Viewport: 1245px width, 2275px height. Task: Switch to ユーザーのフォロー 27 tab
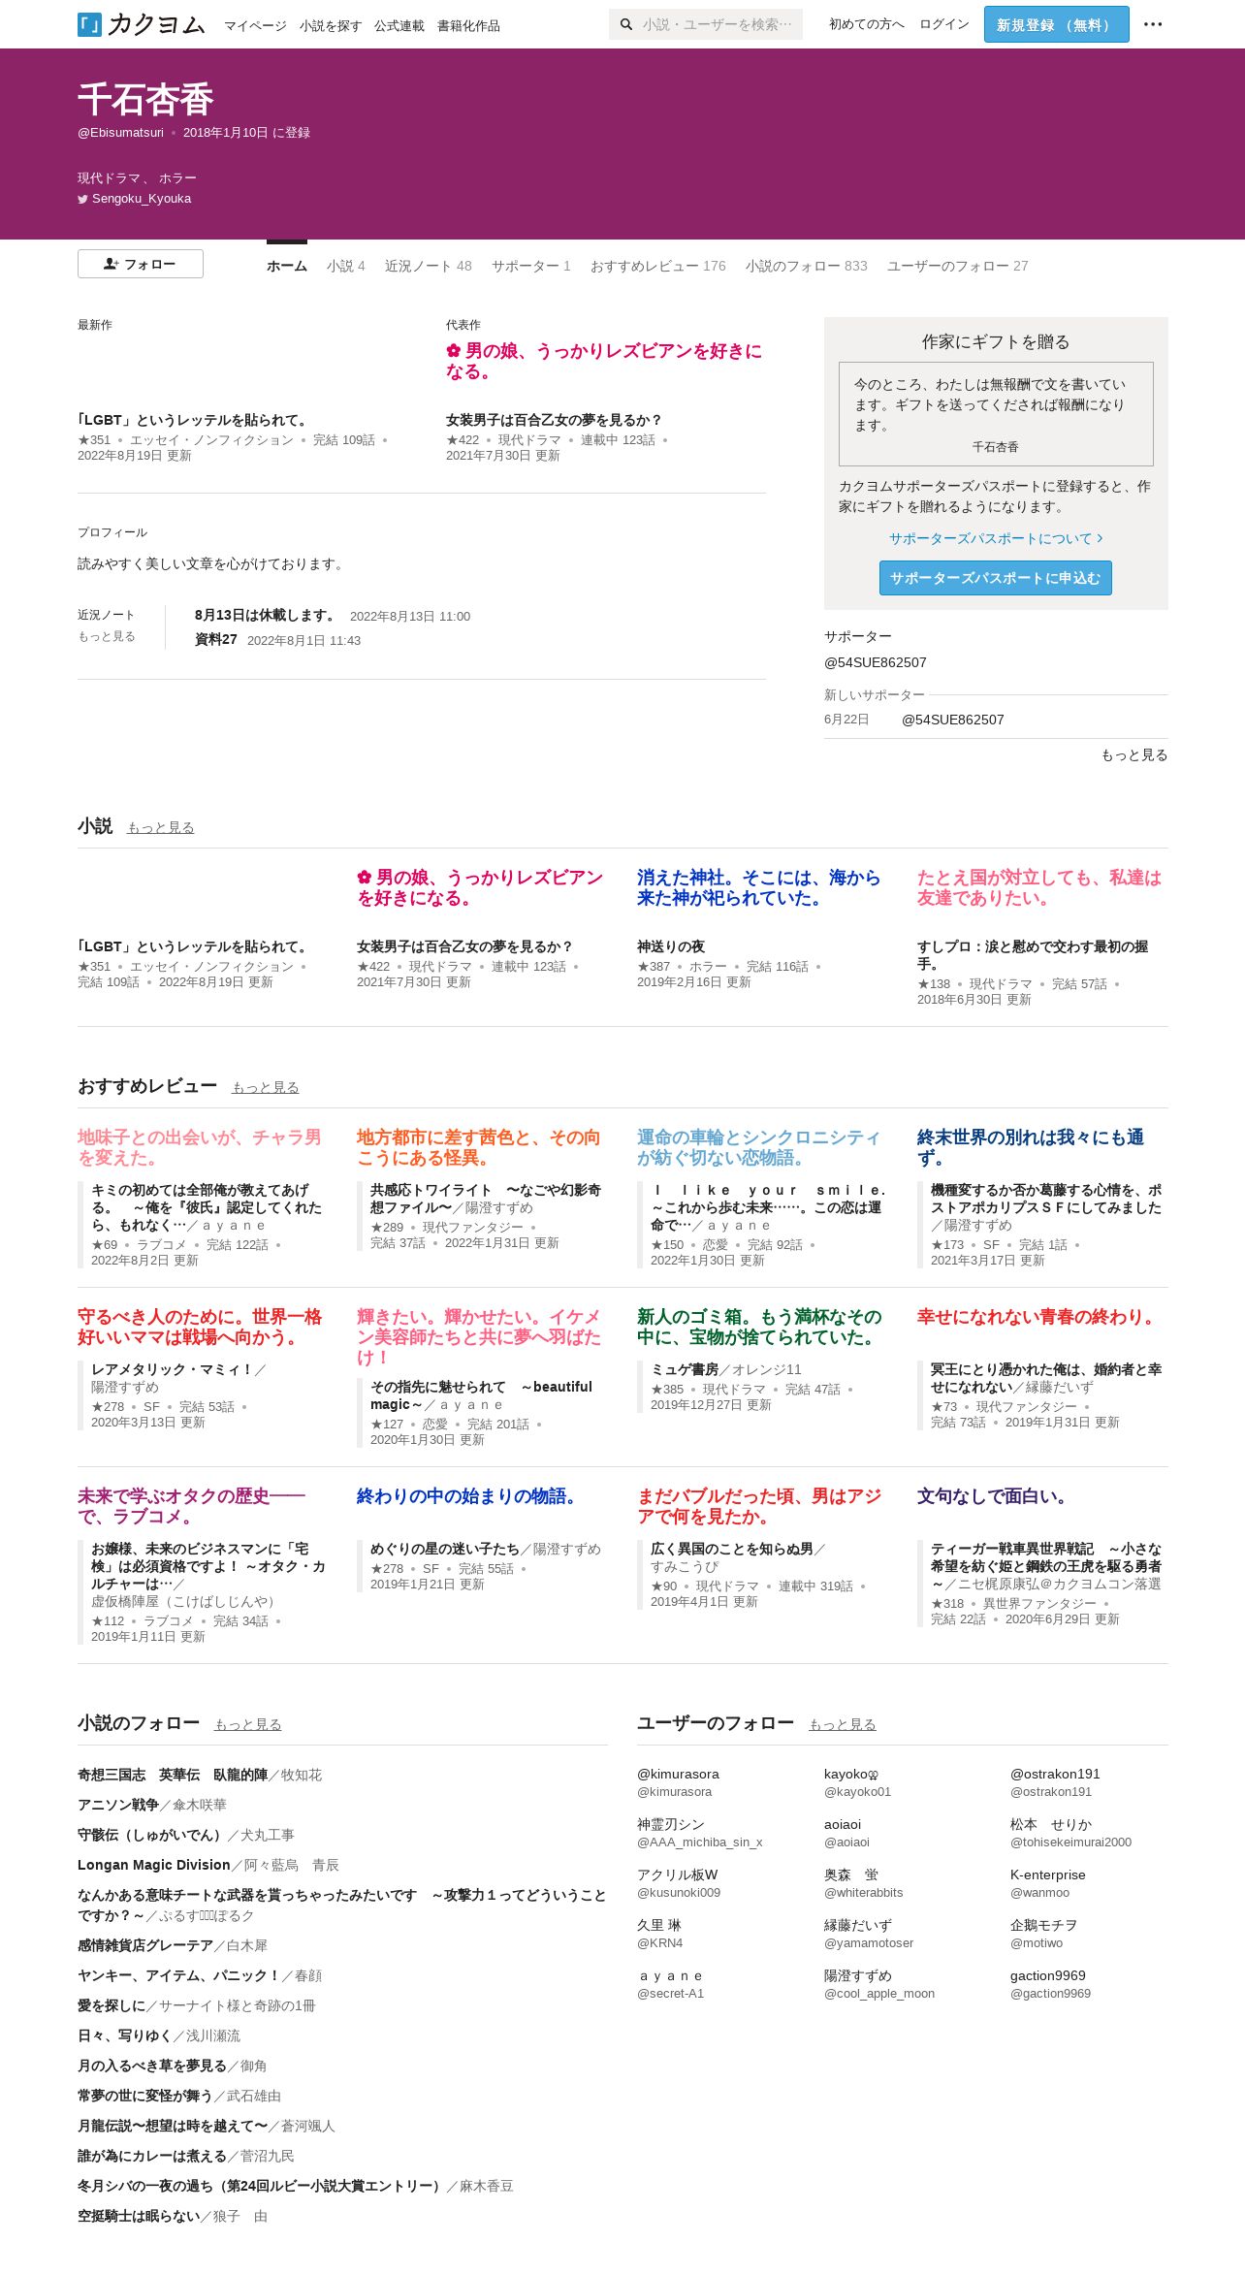pos(958,266)
